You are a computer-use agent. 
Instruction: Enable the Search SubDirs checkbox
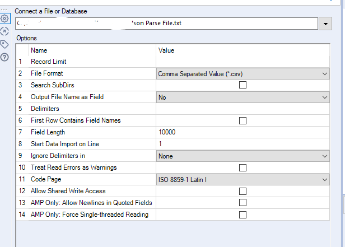point(243,85)
